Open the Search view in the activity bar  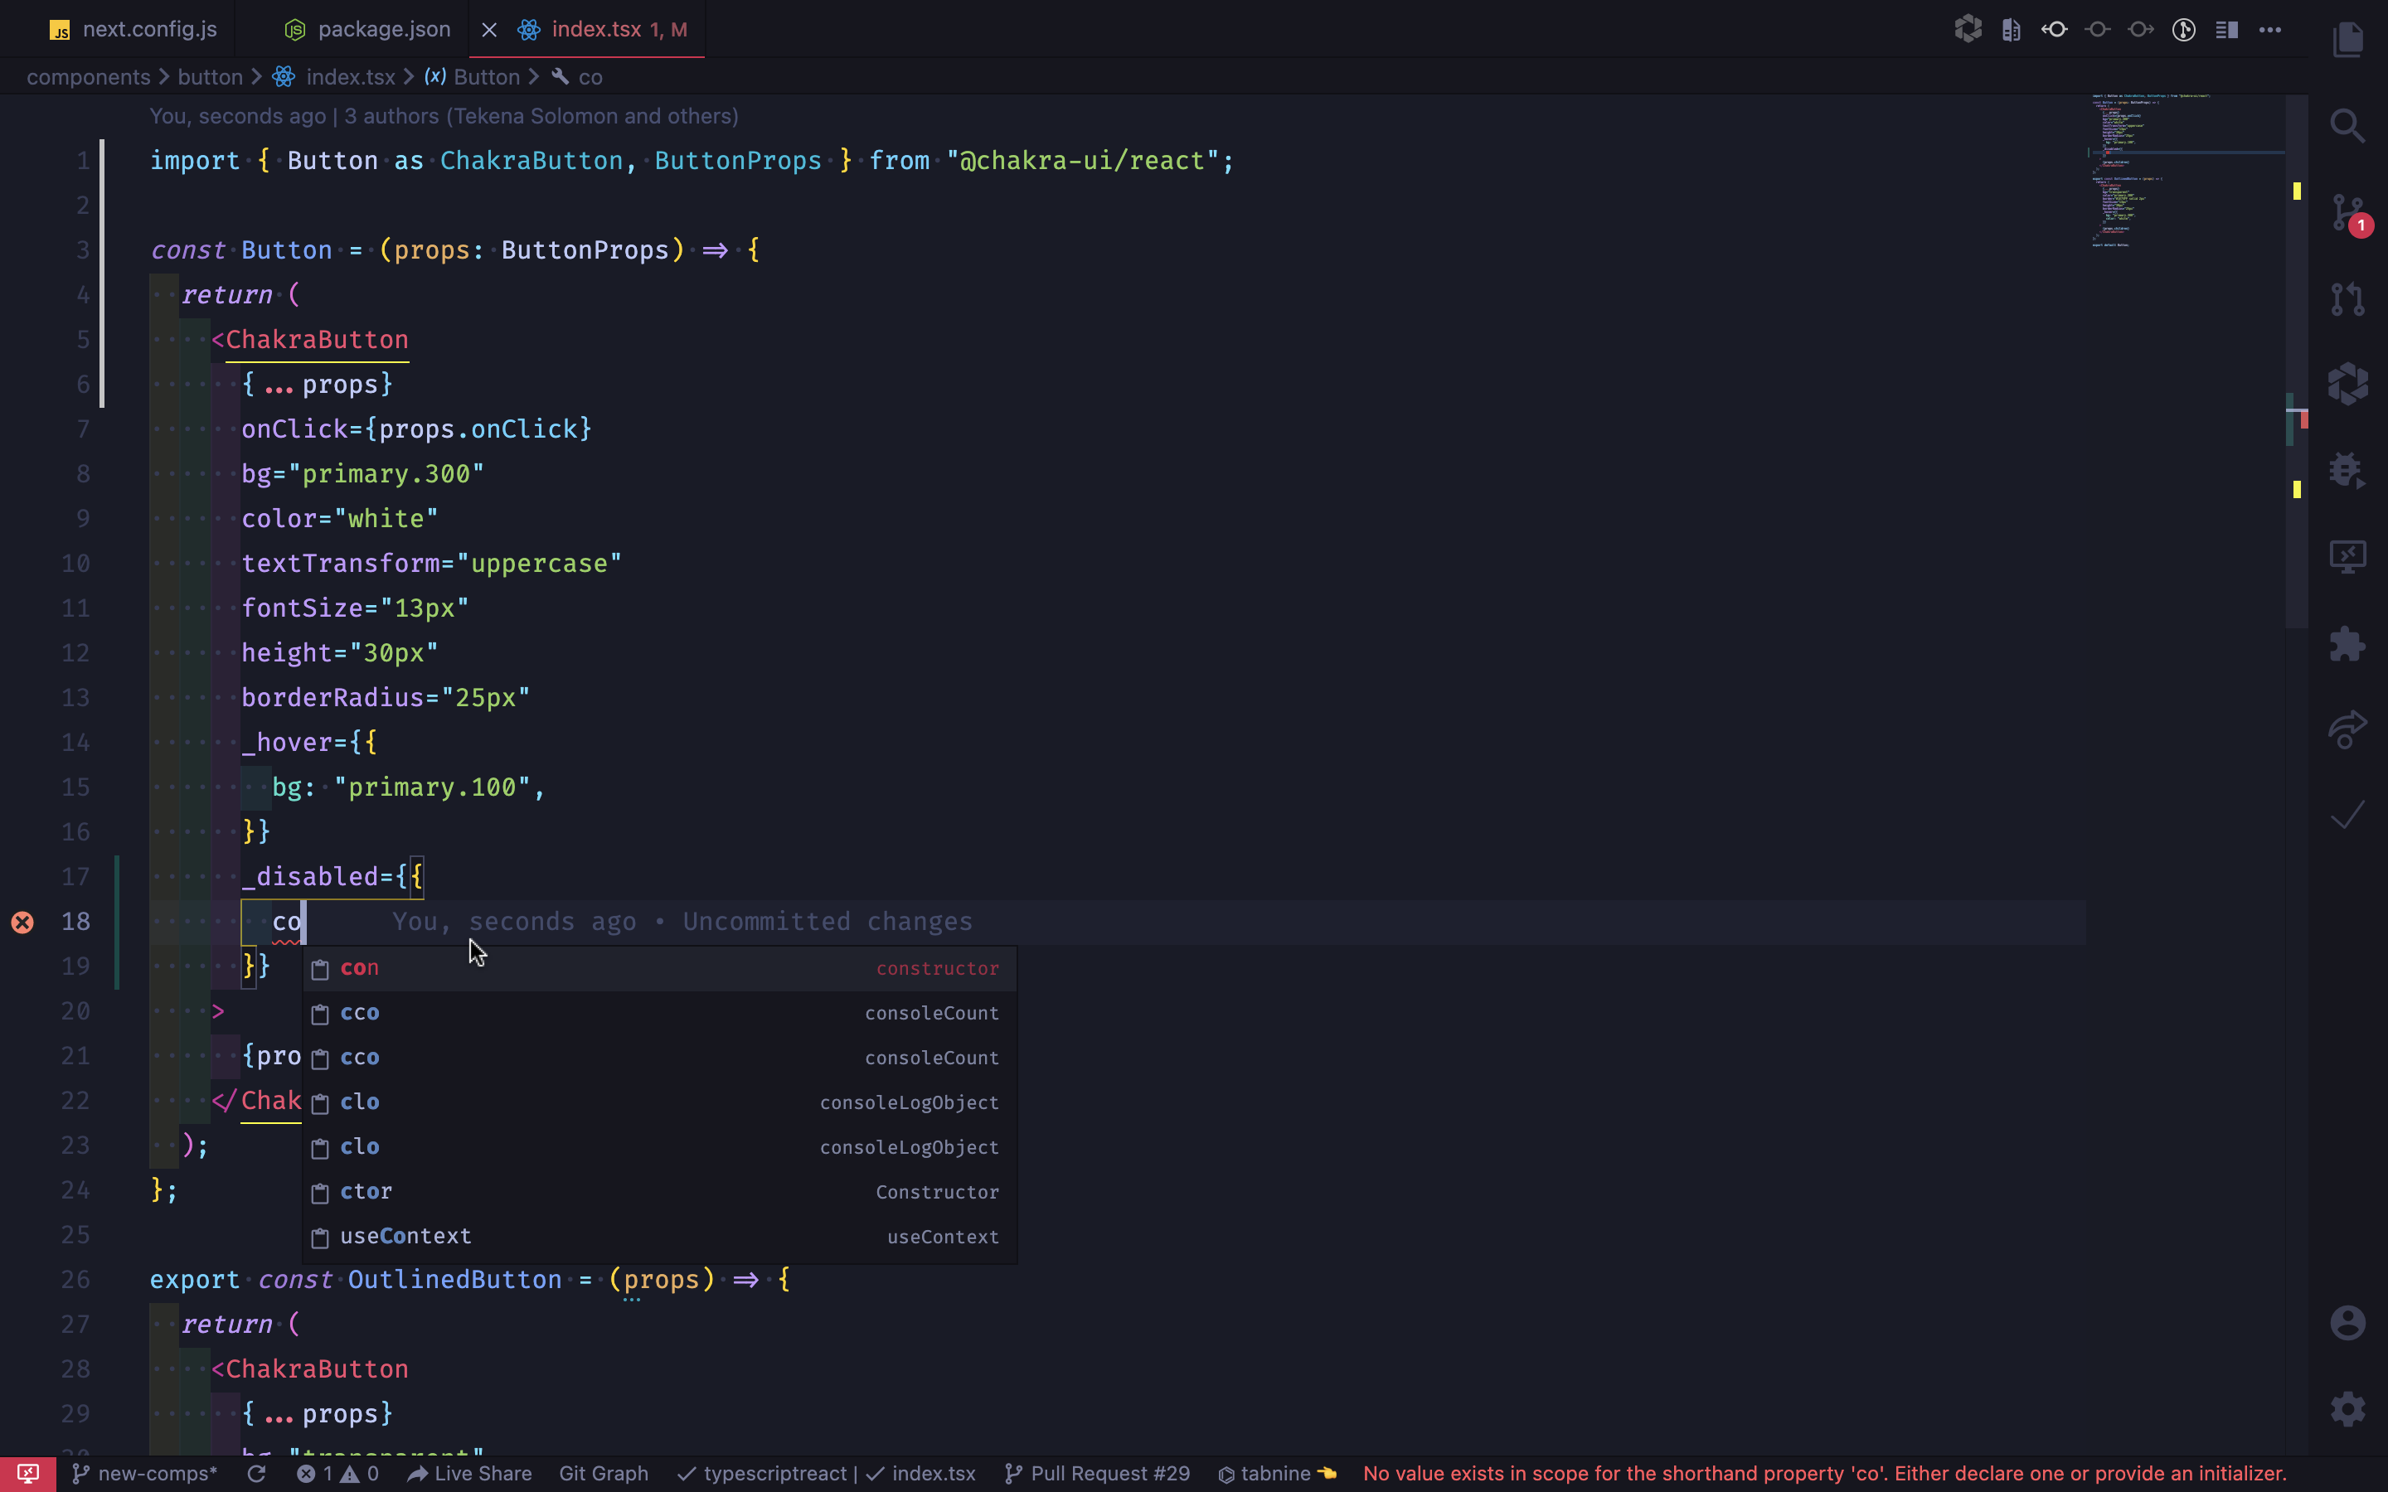tap(2347, 125)
